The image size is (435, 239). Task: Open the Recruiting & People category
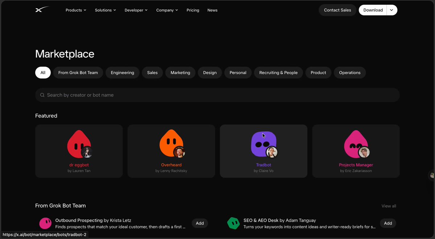(278, 73)
